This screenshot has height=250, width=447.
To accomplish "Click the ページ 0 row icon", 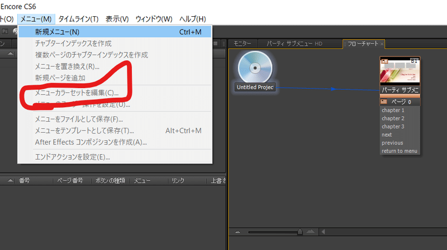I will click(x=384, y=102).
